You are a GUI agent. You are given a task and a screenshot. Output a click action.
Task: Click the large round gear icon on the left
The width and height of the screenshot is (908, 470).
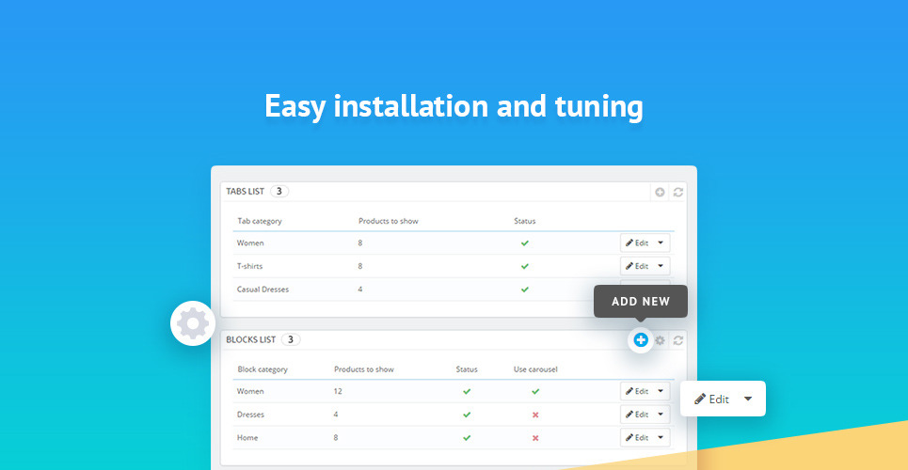(193, 323)
